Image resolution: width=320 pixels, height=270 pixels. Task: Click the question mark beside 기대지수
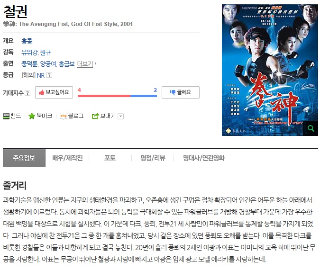tap(27, 93)
